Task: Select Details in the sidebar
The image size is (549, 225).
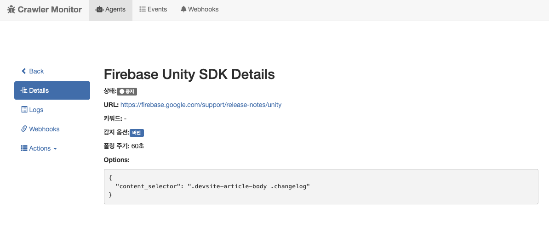Action: (52, 90)
